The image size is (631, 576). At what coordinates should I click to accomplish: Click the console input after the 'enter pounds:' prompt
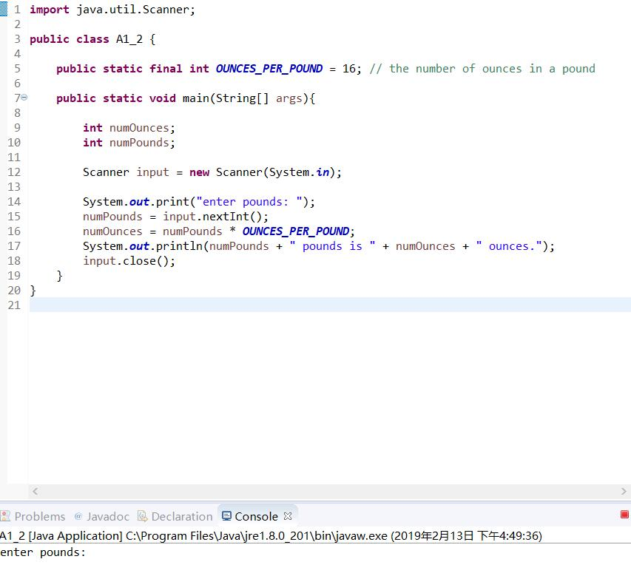pyautogui.click(x=96, y=552)
